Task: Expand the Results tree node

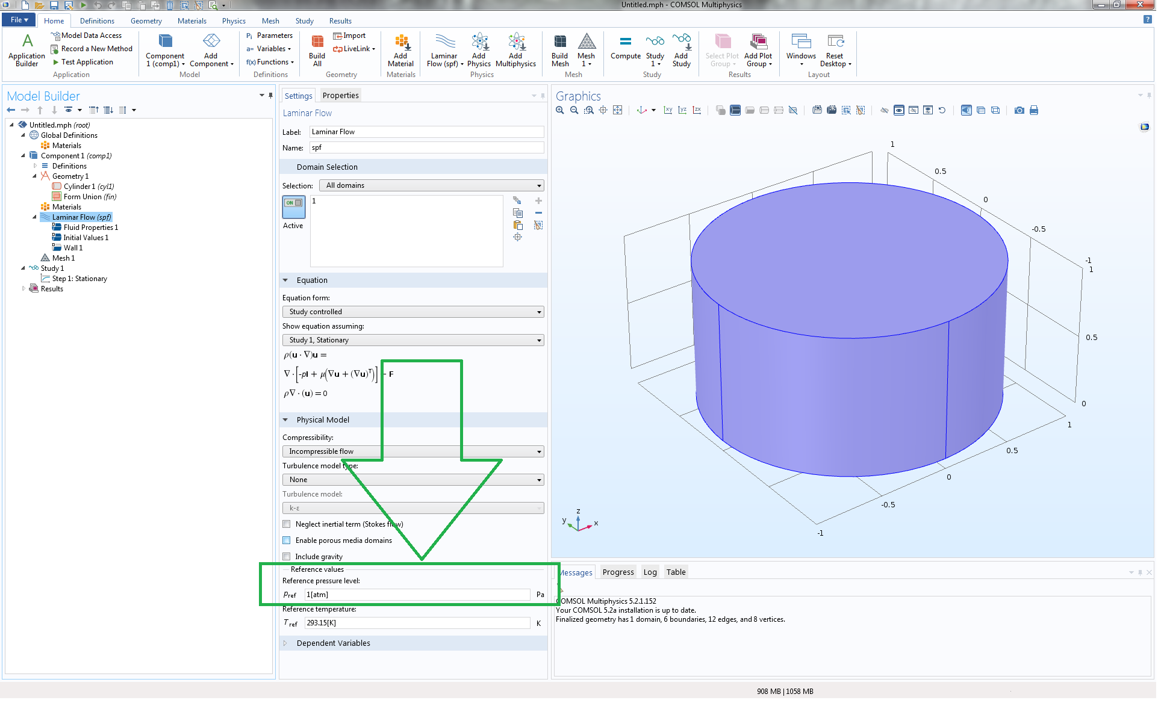Action: pos(23,289)
